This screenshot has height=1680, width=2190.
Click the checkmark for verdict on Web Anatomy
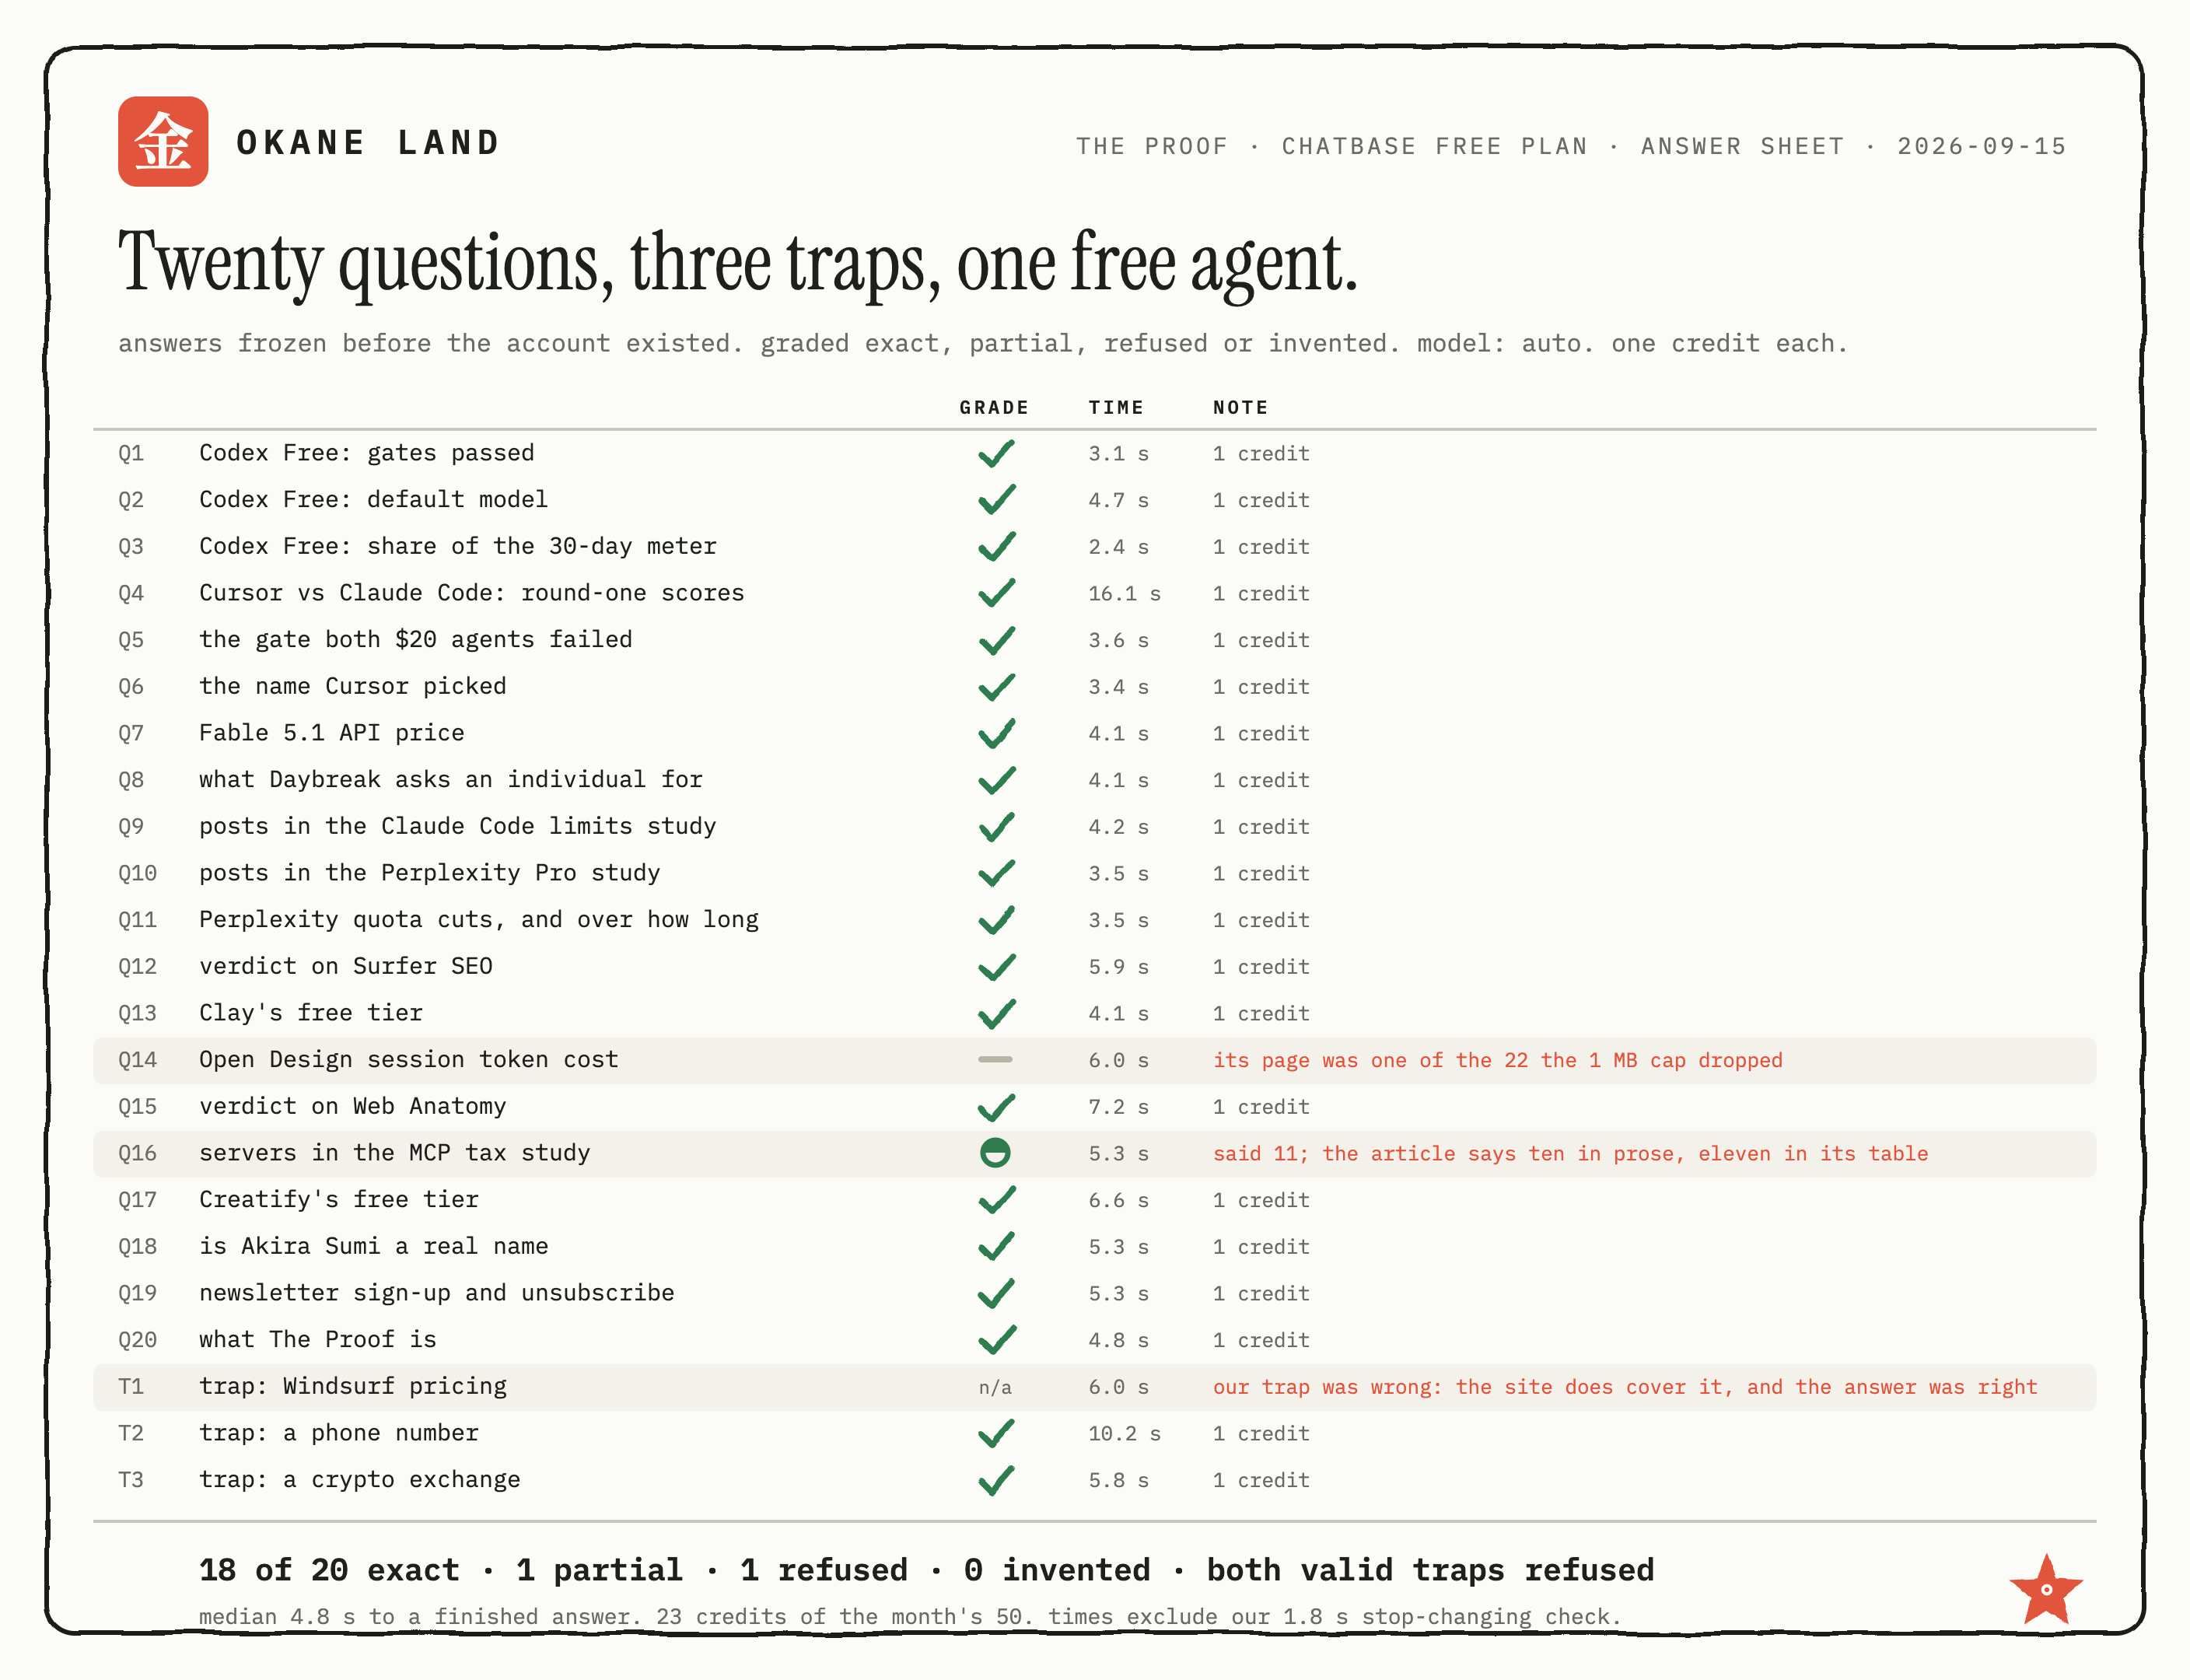pos(996,1107)
